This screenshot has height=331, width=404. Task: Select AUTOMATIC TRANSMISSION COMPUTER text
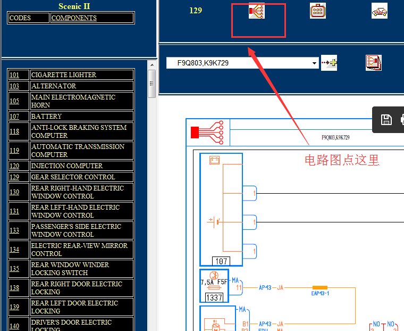click(78, 151)
